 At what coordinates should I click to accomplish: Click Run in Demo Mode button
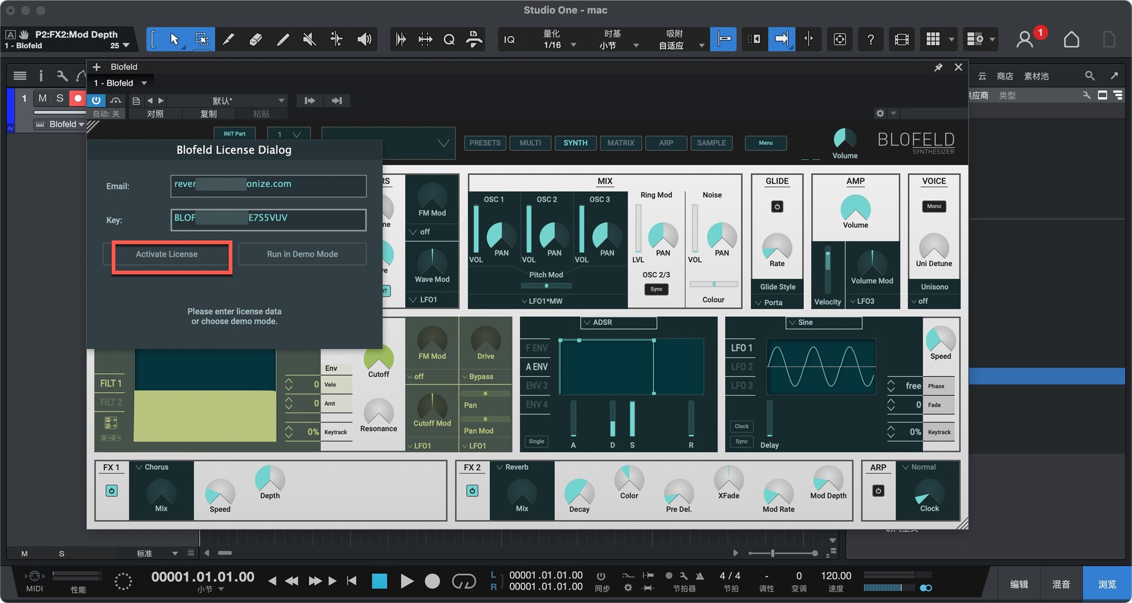pyautogui.click(x=302, y=254)
